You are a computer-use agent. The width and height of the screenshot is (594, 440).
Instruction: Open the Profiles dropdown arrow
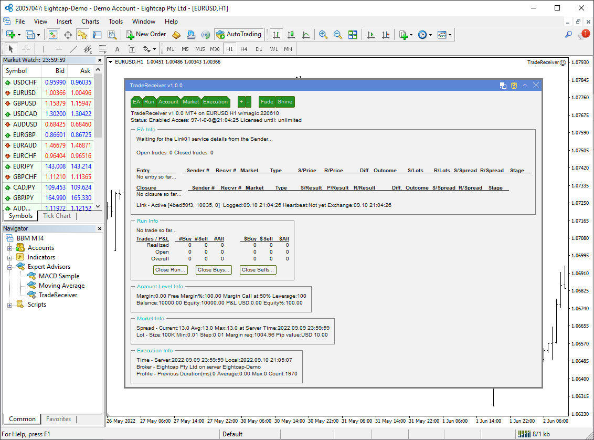pos(39,35)
